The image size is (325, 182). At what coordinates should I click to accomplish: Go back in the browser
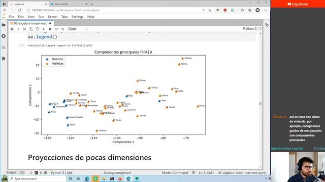tap(5, 10)
